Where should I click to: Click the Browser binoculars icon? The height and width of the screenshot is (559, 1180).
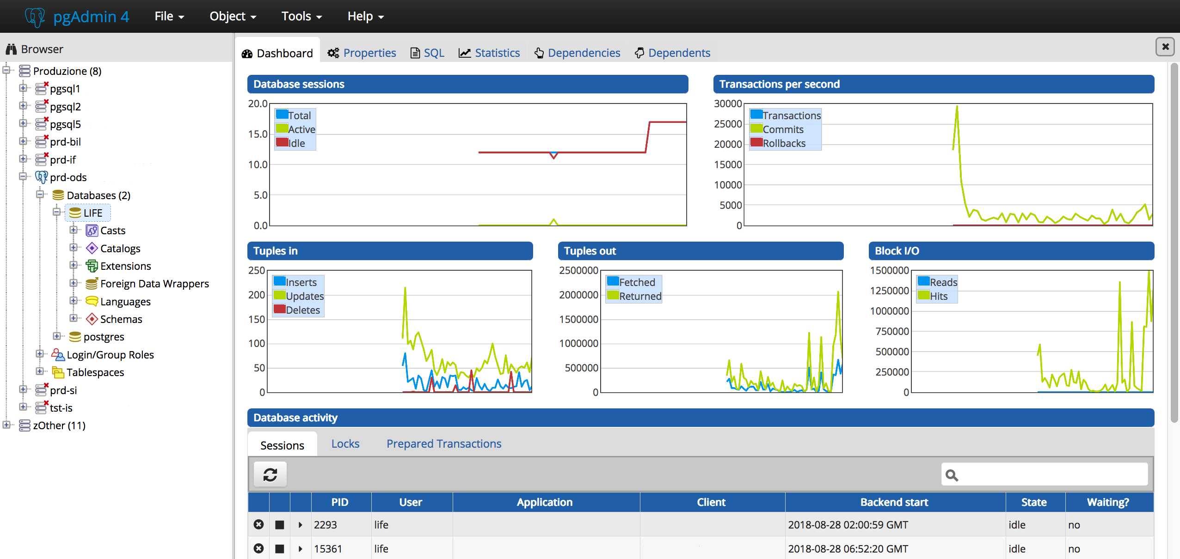11,49
